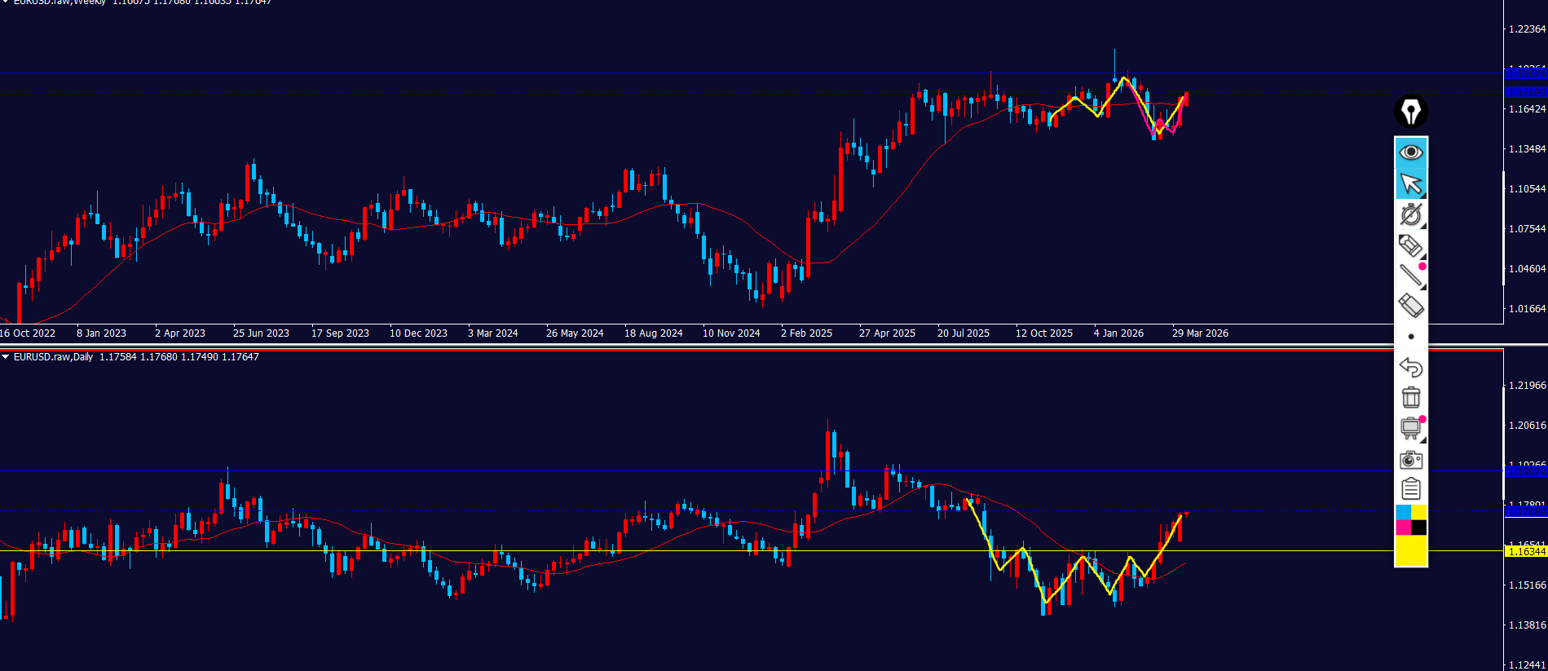This screenshot has height=671, width=1548.
Task: Undo the last drawing stroke
Action: [1410, 367]
